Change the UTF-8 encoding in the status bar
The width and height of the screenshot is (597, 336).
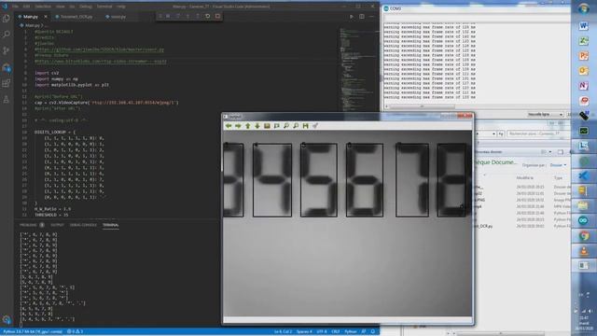[322, 332]
